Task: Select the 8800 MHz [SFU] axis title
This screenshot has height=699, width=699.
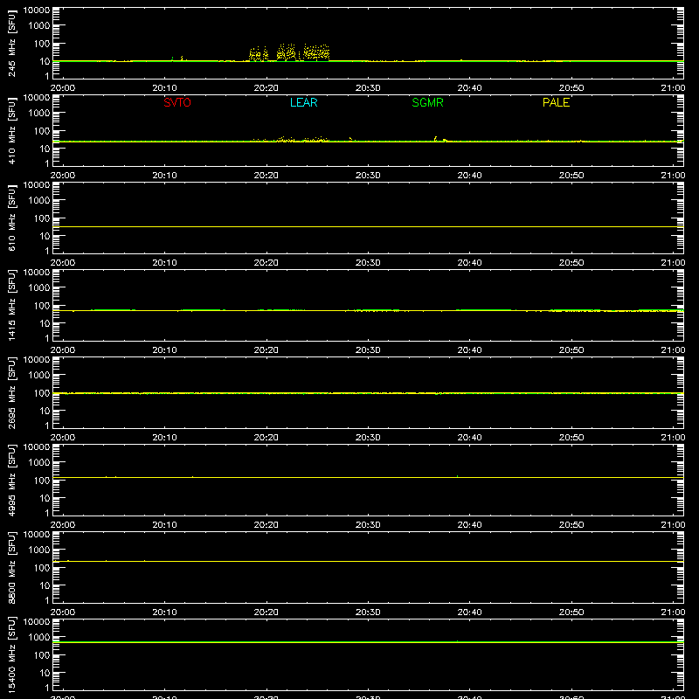Action: point(11,567)
